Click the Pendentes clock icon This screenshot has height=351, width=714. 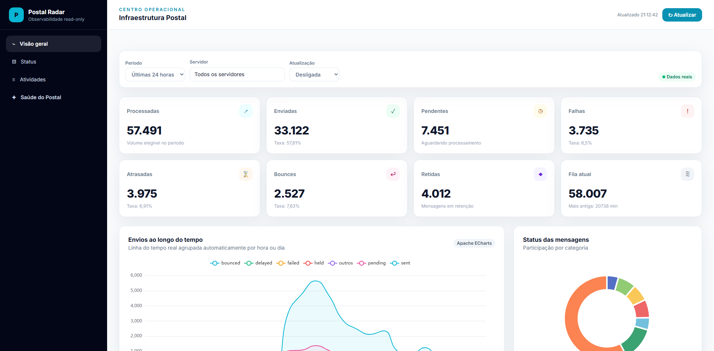540,111
